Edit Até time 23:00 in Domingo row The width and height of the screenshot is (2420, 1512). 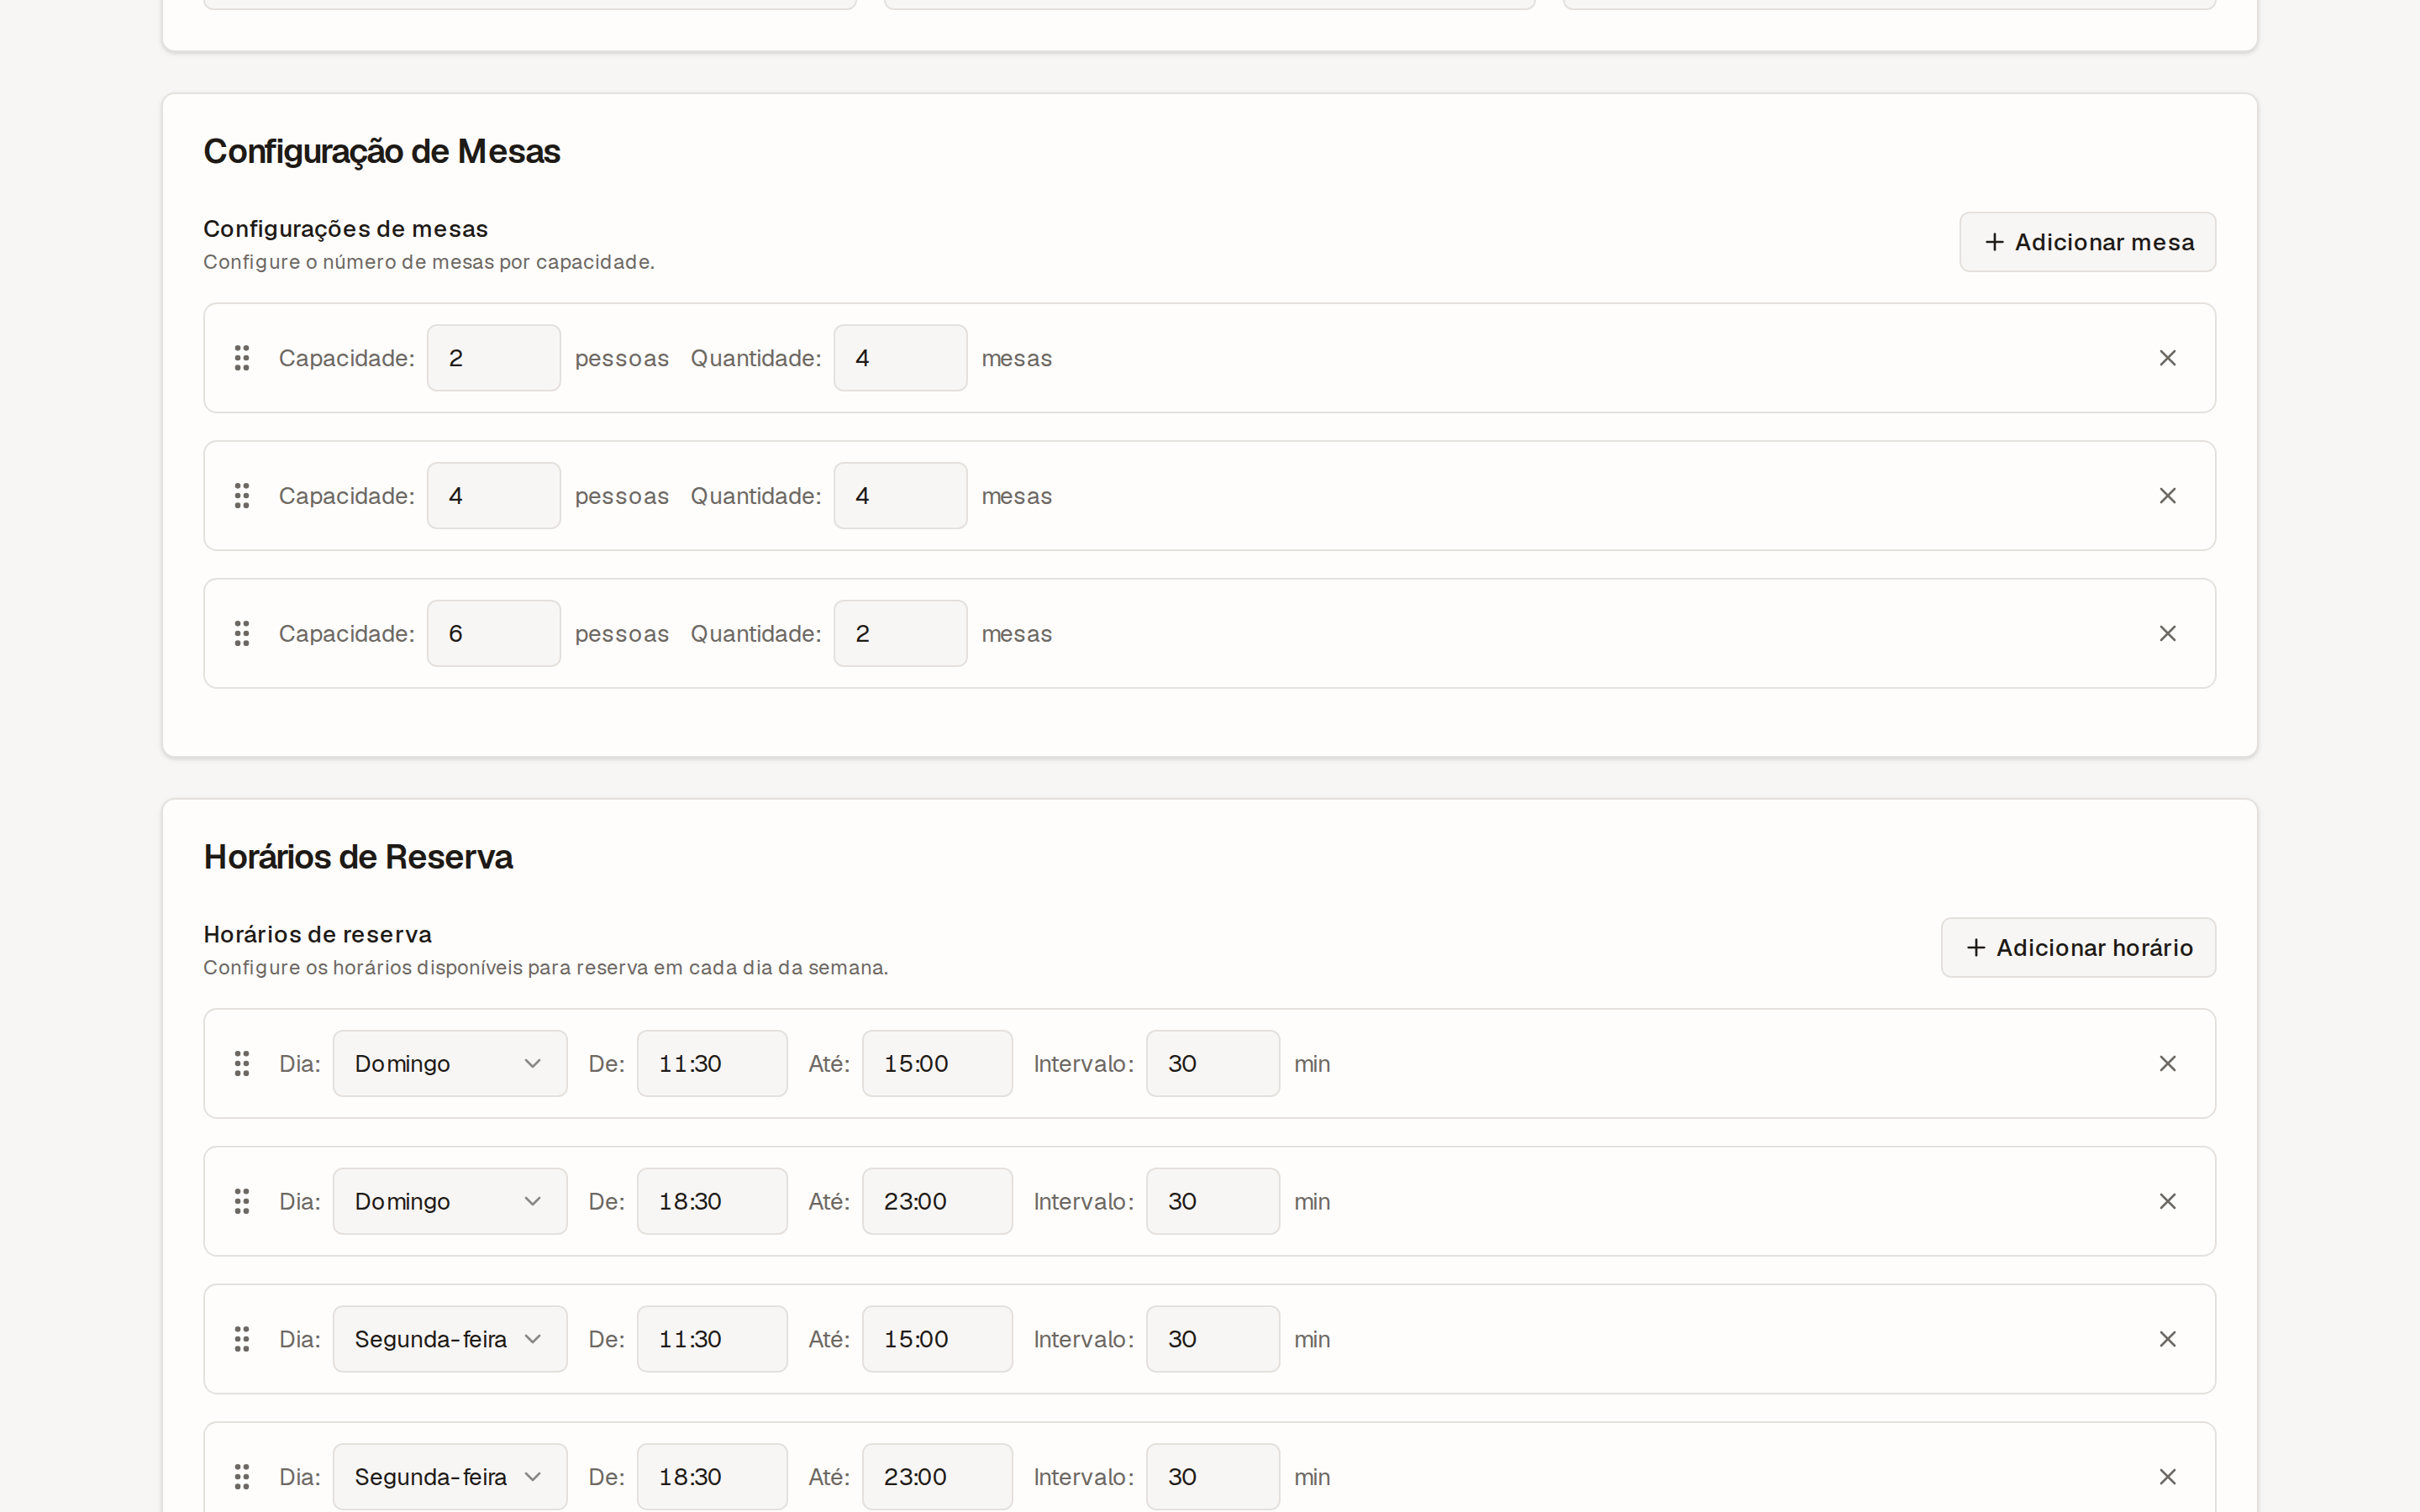[937, 1202]
